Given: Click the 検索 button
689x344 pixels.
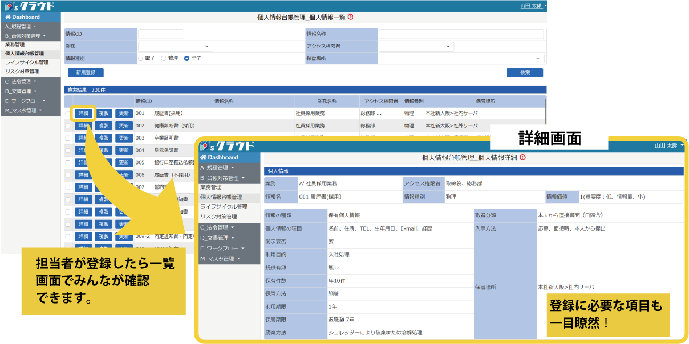Looking at the screenshot, I should click(524, 72).
